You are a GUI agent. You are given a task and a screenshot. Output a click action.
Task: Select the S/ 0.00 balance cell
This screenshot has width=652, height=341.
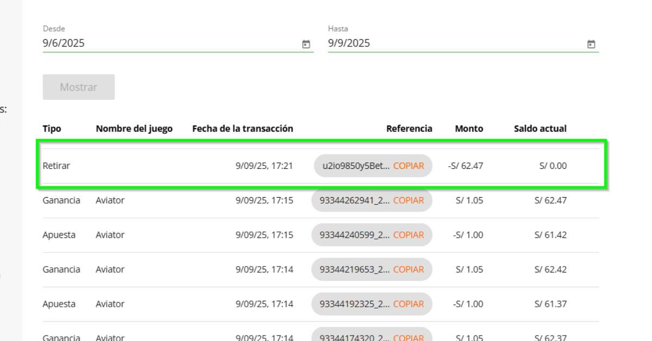tap(553, 166)
